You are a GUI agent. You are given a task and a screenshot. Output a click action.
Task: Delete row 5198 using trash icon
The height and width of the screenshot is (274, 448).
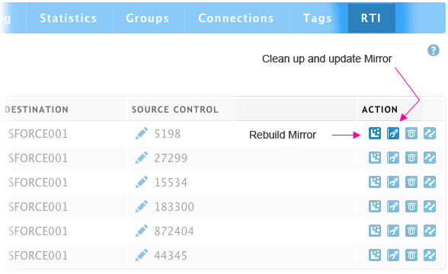click(411, 133)
